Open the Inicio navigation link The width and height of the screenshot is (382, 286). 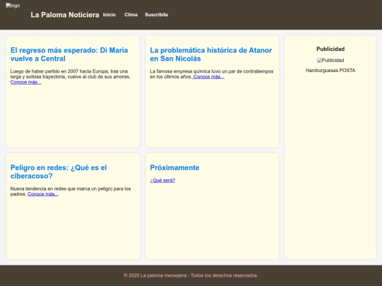[109, 15]
